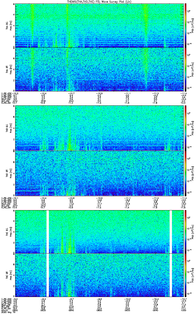Click the '0900' time tick label
Screen dimensions: 196x314
99,310
